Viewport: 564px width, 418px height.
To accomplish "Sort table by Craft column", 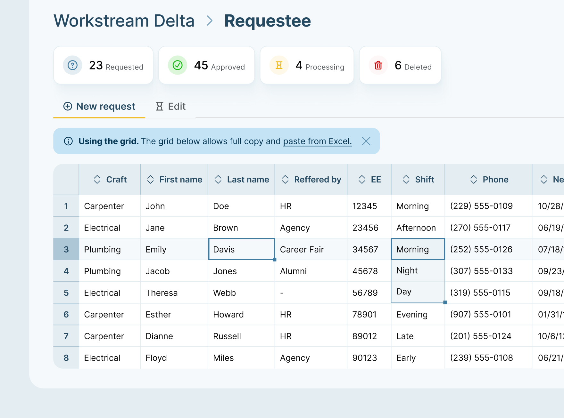I will point(97,180).
